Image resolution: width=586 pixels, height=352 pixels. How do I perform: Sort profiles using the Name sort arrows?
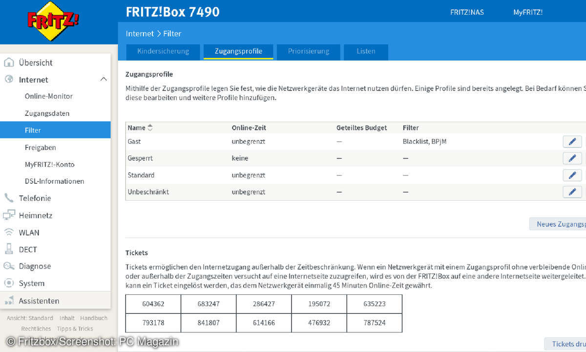(150, 128)
